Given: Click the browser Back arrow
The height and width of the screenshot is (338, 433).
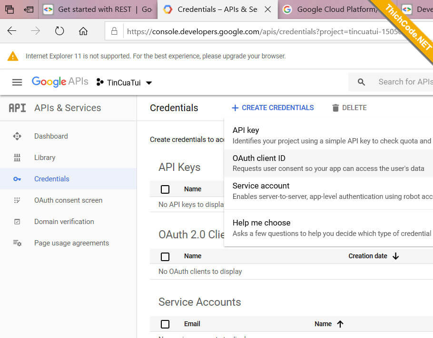Looking at the screenshot, I should tap(11, 31).
